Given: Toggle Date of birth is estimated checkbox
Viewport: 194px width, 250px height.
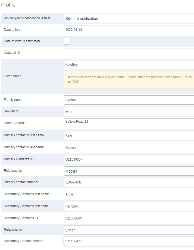Looking at the screenshot, I should (x=67, y=41).
